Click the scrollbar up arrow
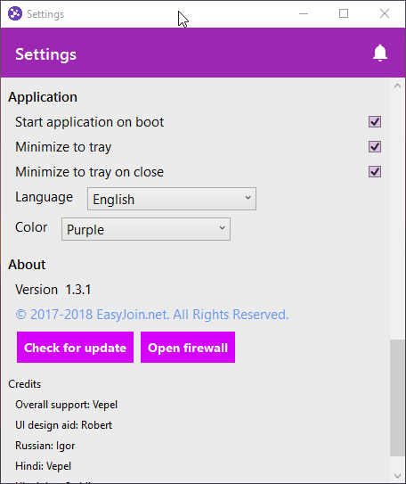 pyautogui.click(x=397, y=86)
